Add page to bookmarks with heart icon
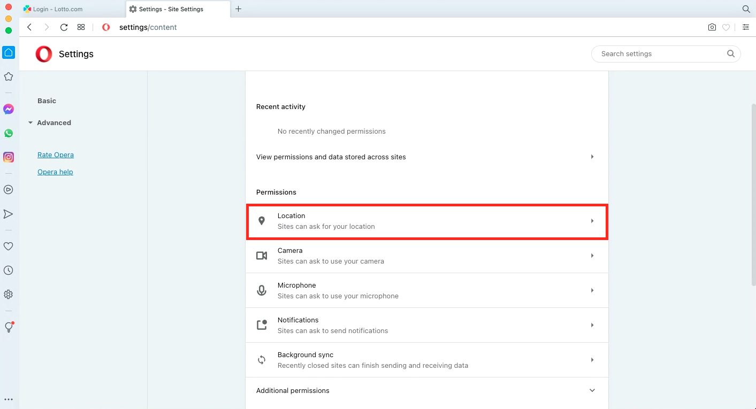 click(726, 27)
